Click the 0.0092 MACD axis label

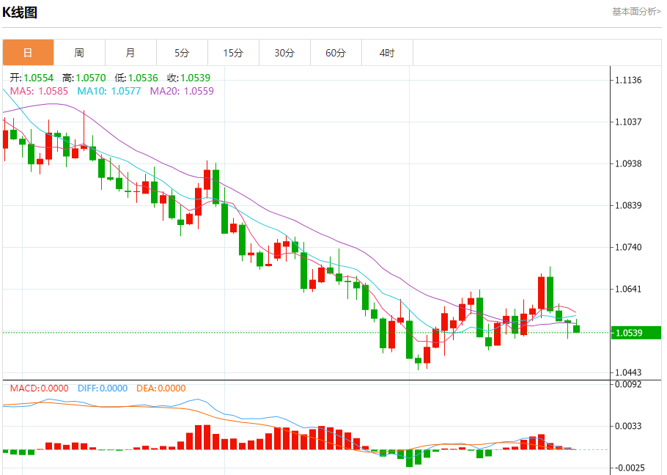click(628, 384)
